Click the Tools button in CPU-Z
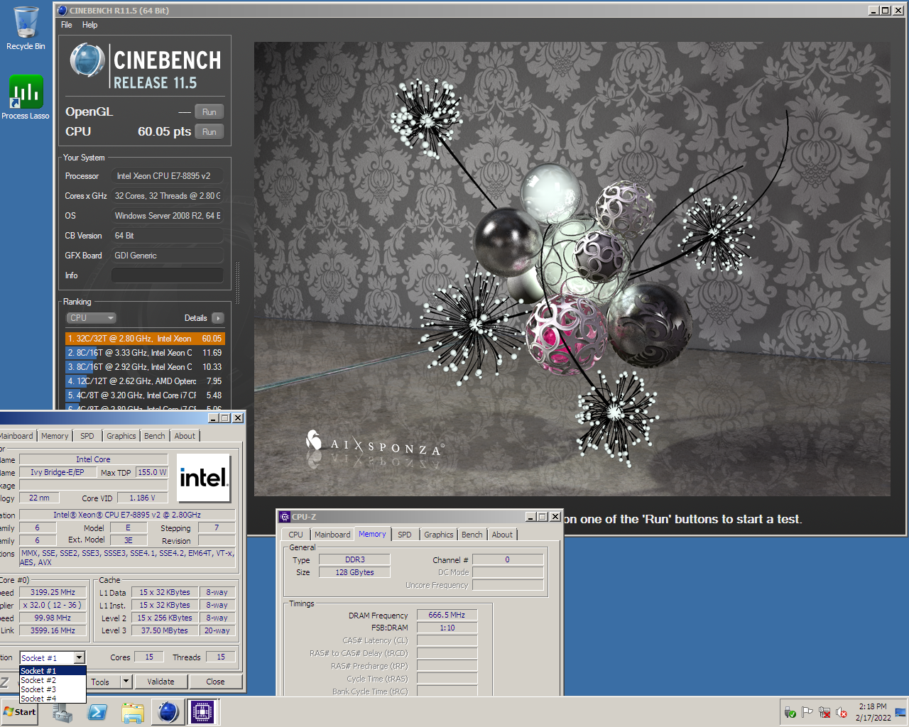Viewport: 909px width, 727px height. click(x=100, y=682)
